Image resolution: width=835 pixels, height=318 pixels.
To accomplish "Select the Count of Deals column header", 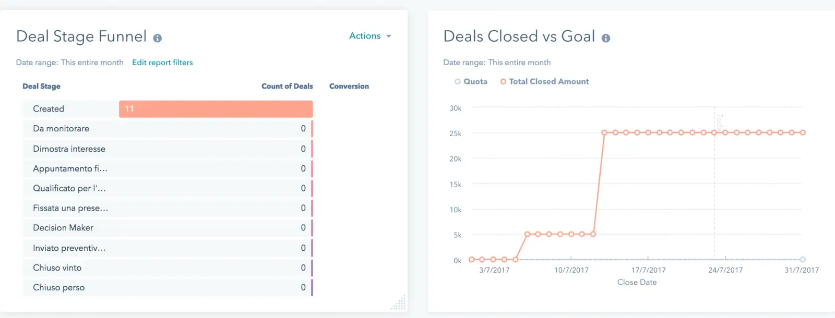I will pyautogui.click(x=287, y=86).
